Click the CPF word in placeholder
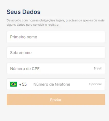Viewport: 109px width, 121px height. coord(36,69)
